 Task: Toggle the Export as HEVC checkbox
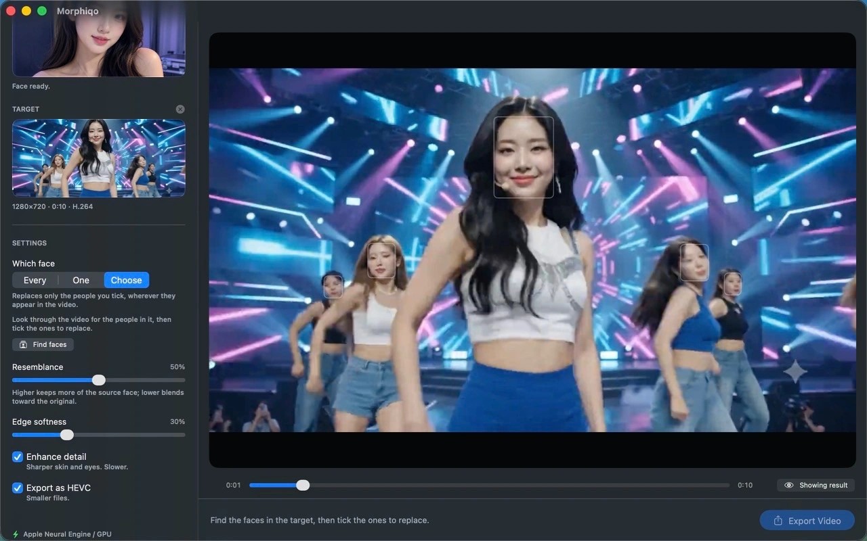[x=18, y=488]
